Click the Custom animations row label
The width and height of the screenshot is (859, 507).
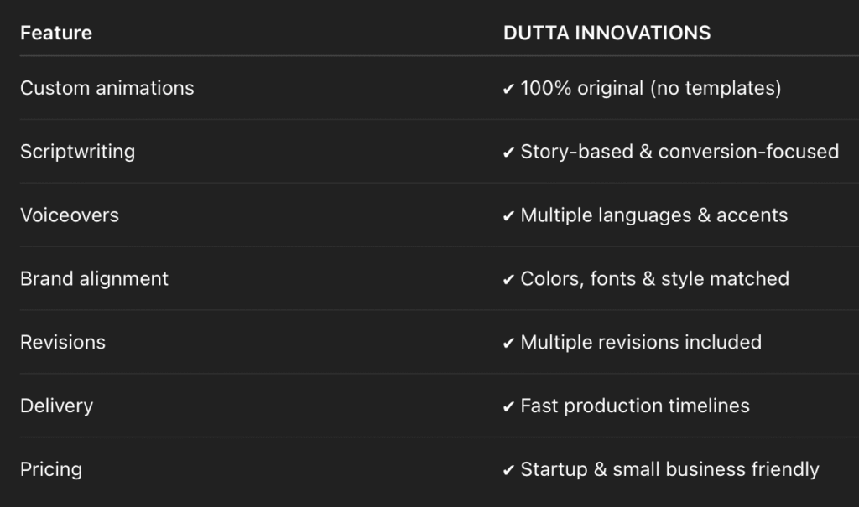coord(107,88)
